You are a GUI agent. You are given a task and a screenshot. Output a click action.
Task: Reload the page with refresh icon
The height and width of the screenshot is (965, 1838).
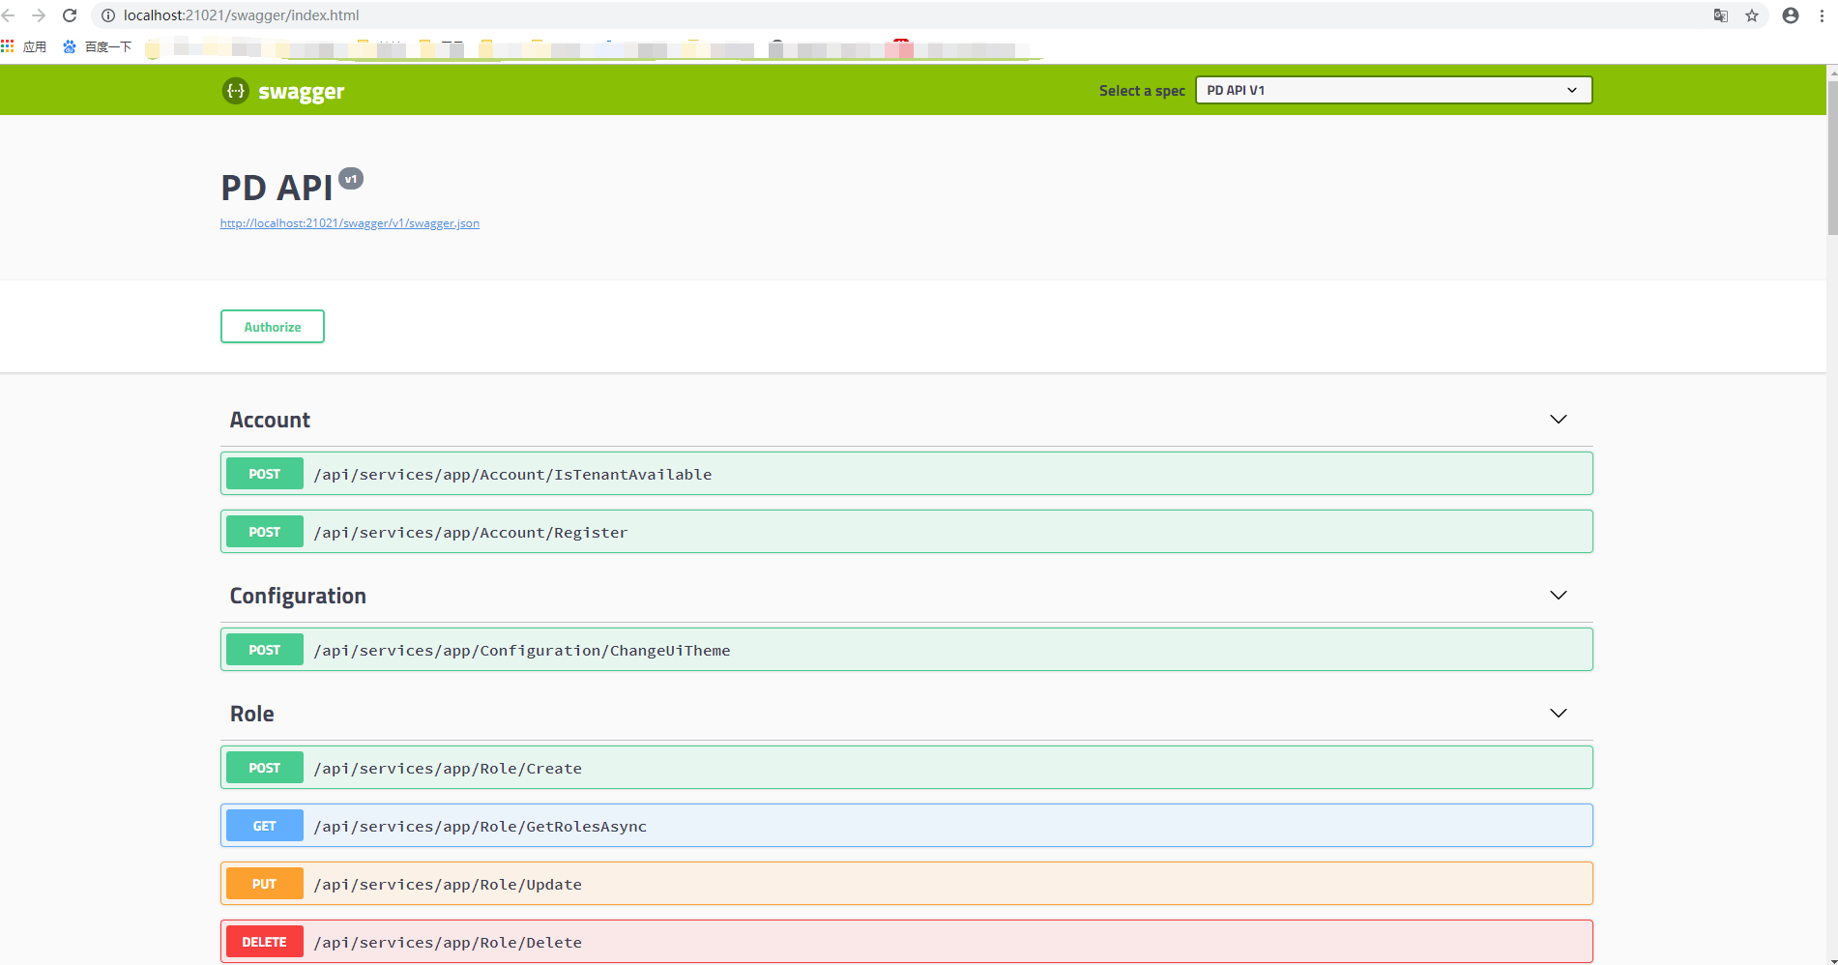click(x=70, y=15)
